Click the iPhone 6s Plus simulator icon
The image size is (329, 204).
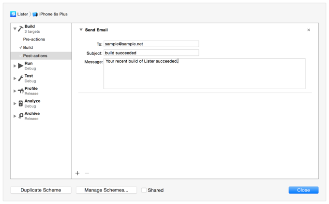(35, 14)
